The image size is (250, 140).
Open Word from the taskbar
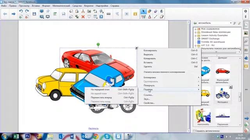(x=73, y=136)
